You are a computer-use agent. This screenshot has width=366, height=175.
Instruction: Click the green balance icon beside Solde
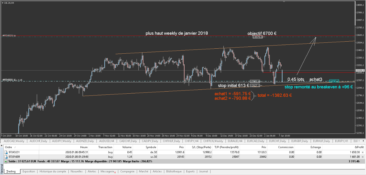(x=6, y=161)
